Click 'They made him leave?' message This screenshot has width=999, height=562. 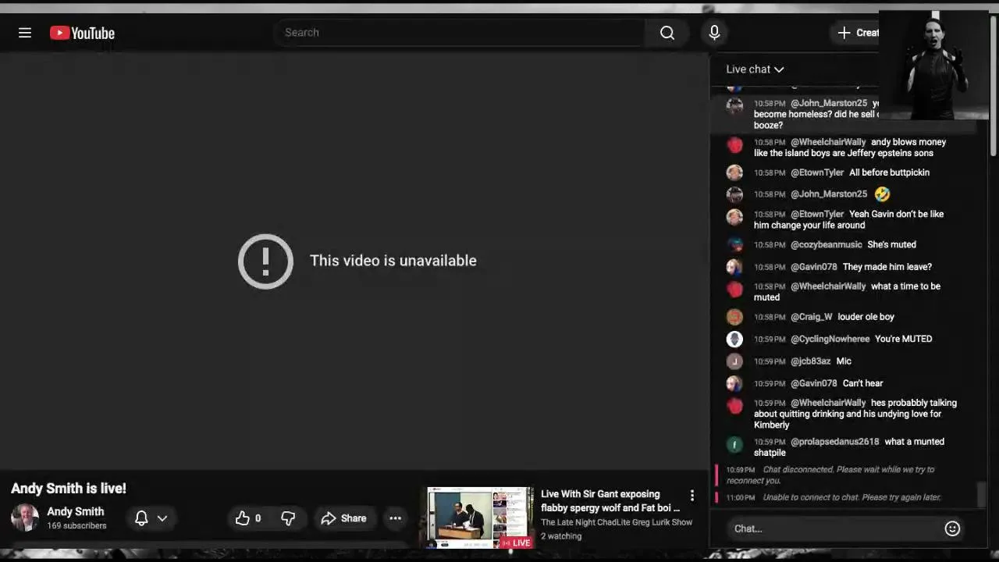[887, 267]
